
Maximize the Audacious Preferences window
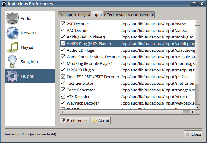click(x=194, y=4)
